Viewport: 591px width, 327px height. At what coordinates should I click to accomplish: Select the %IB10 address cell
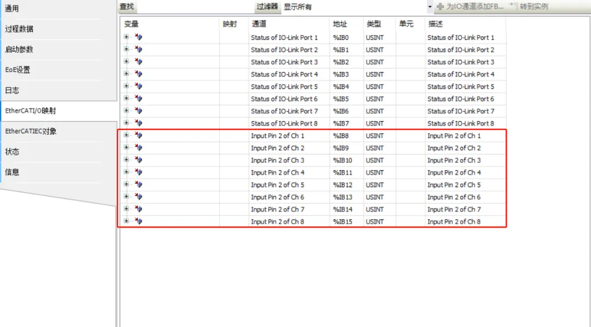point(343,160)
